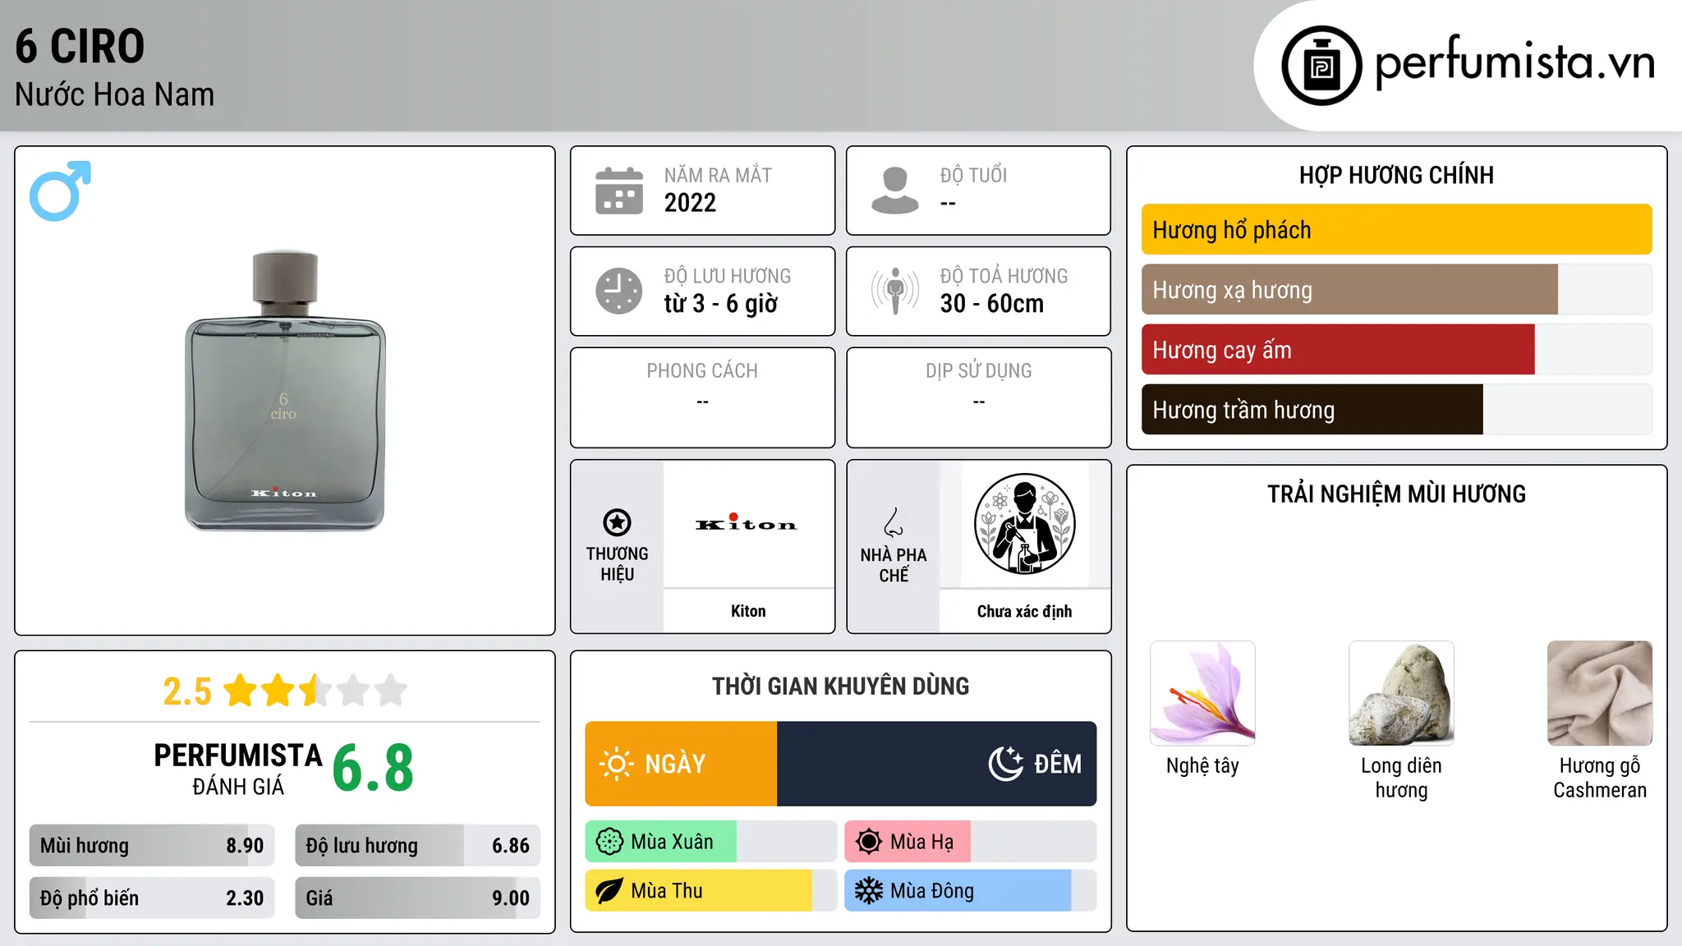The height and width of the screenshot is (946, 1682).
Task: Click the flower icon for Mùa Xuân
Action: point(609,842)
